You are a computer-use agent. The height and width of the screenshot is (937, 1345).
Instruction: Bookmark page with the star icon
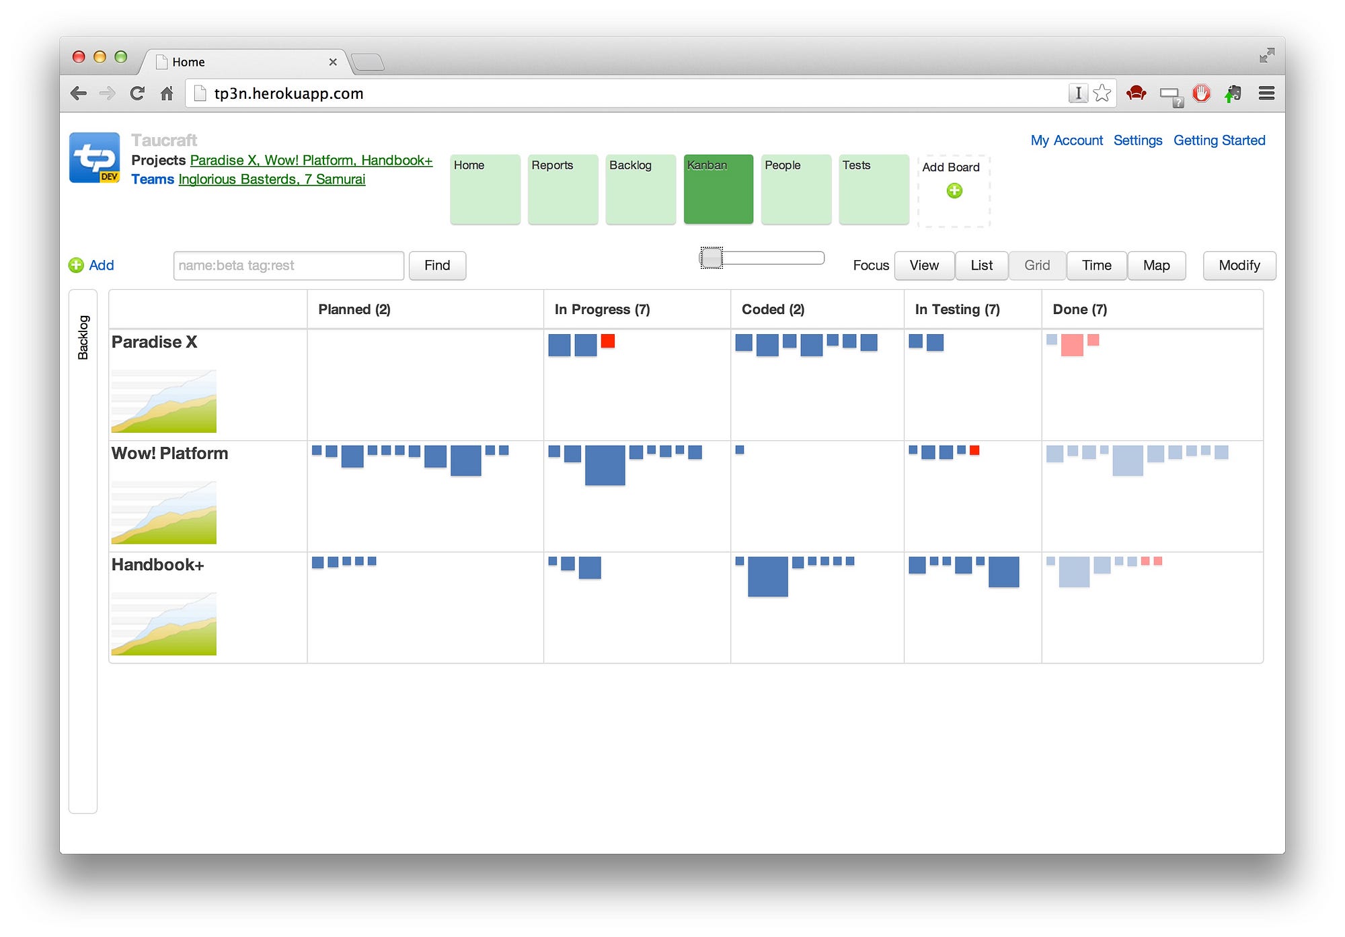point(1102,93)
